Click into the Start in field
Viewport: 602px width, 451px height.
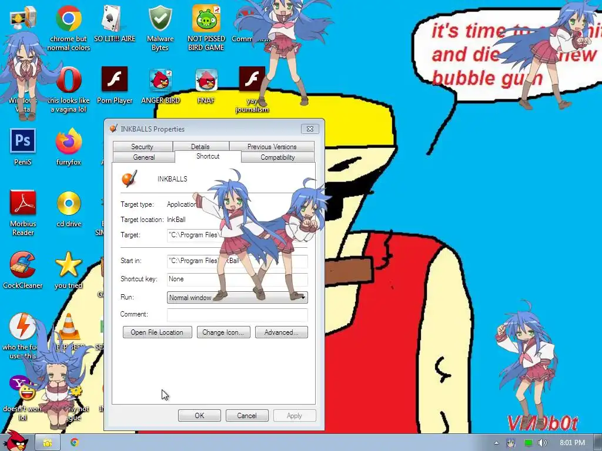coord(238,261)
